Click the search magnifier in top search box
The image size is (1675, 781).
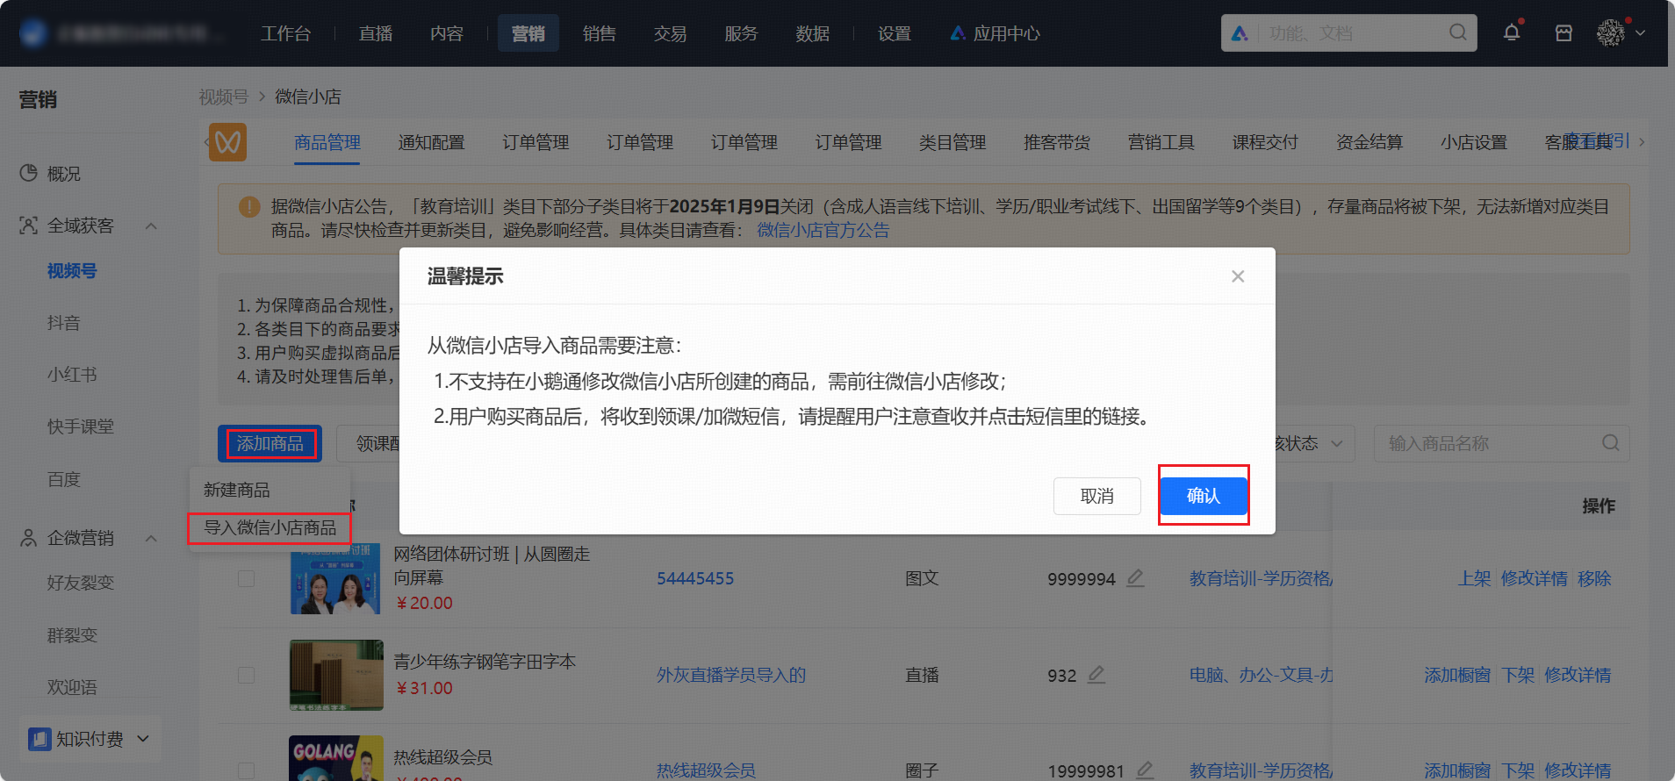click(1457, 32)
